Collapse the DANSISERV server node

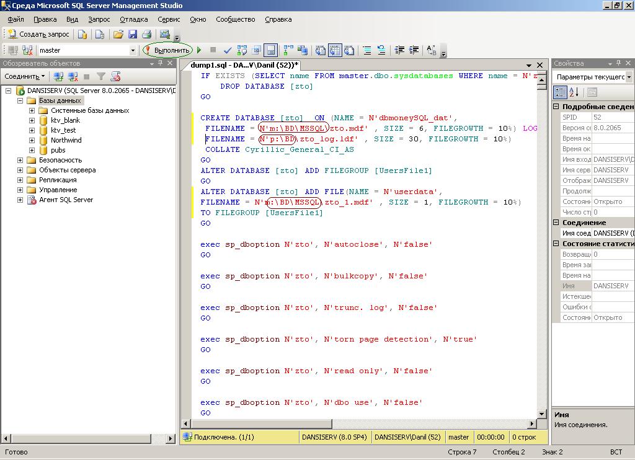[x=8, y=91]
